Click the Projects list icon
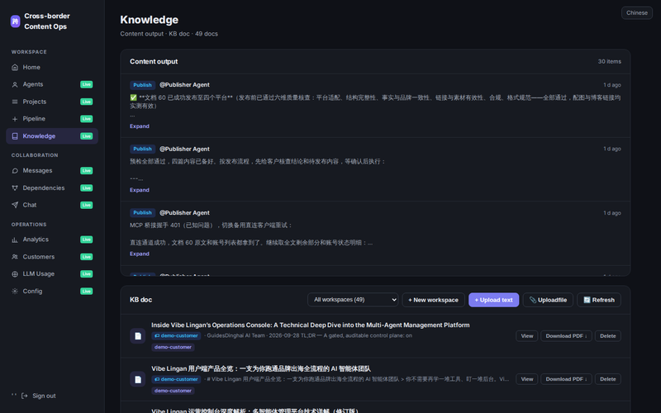The width and height of the screenshot is (661, 413). pos(15,102)
